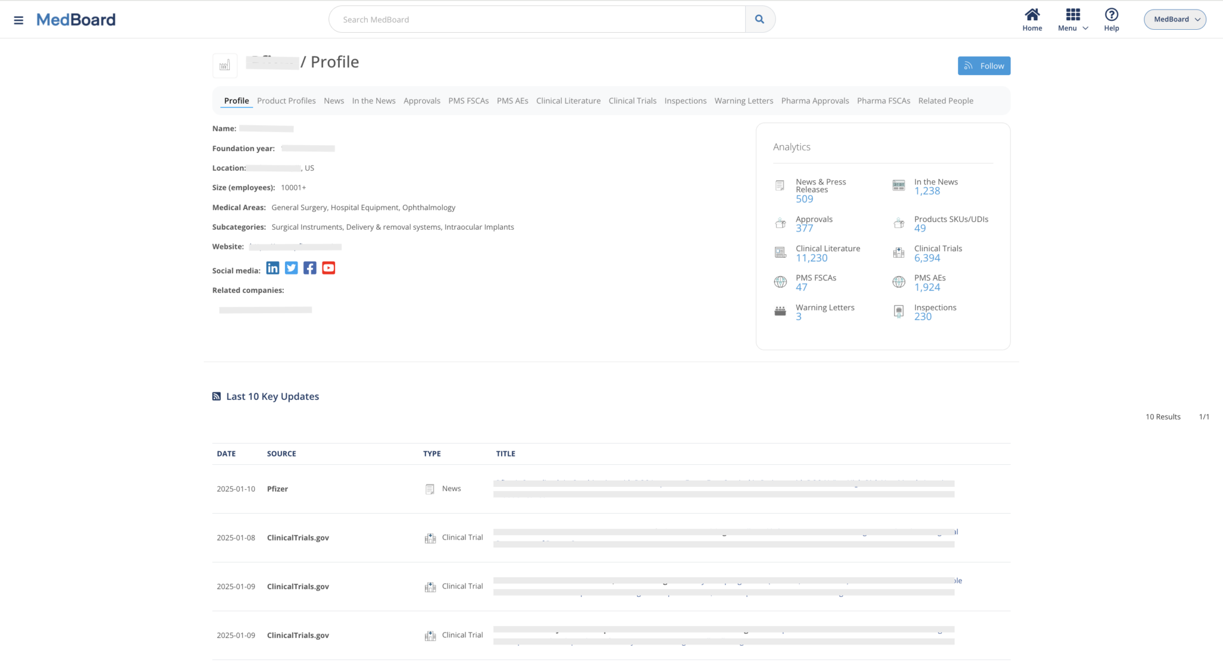Click the News type icon on the Pfizer row
The width and height of the screenshot is (1223, 663).
[430, 488]
